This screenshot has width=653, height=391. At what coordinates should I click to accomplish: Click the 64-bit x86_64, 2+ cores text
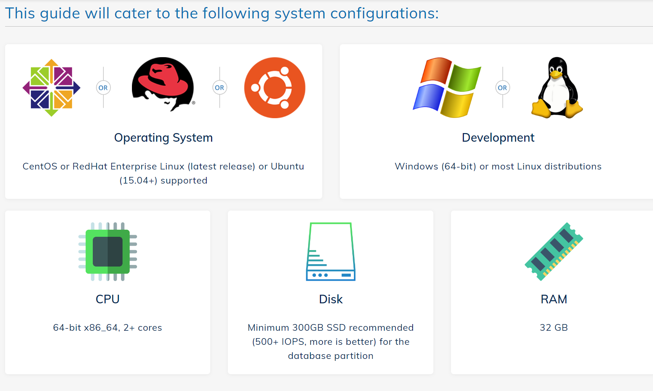tap(108, 328)
